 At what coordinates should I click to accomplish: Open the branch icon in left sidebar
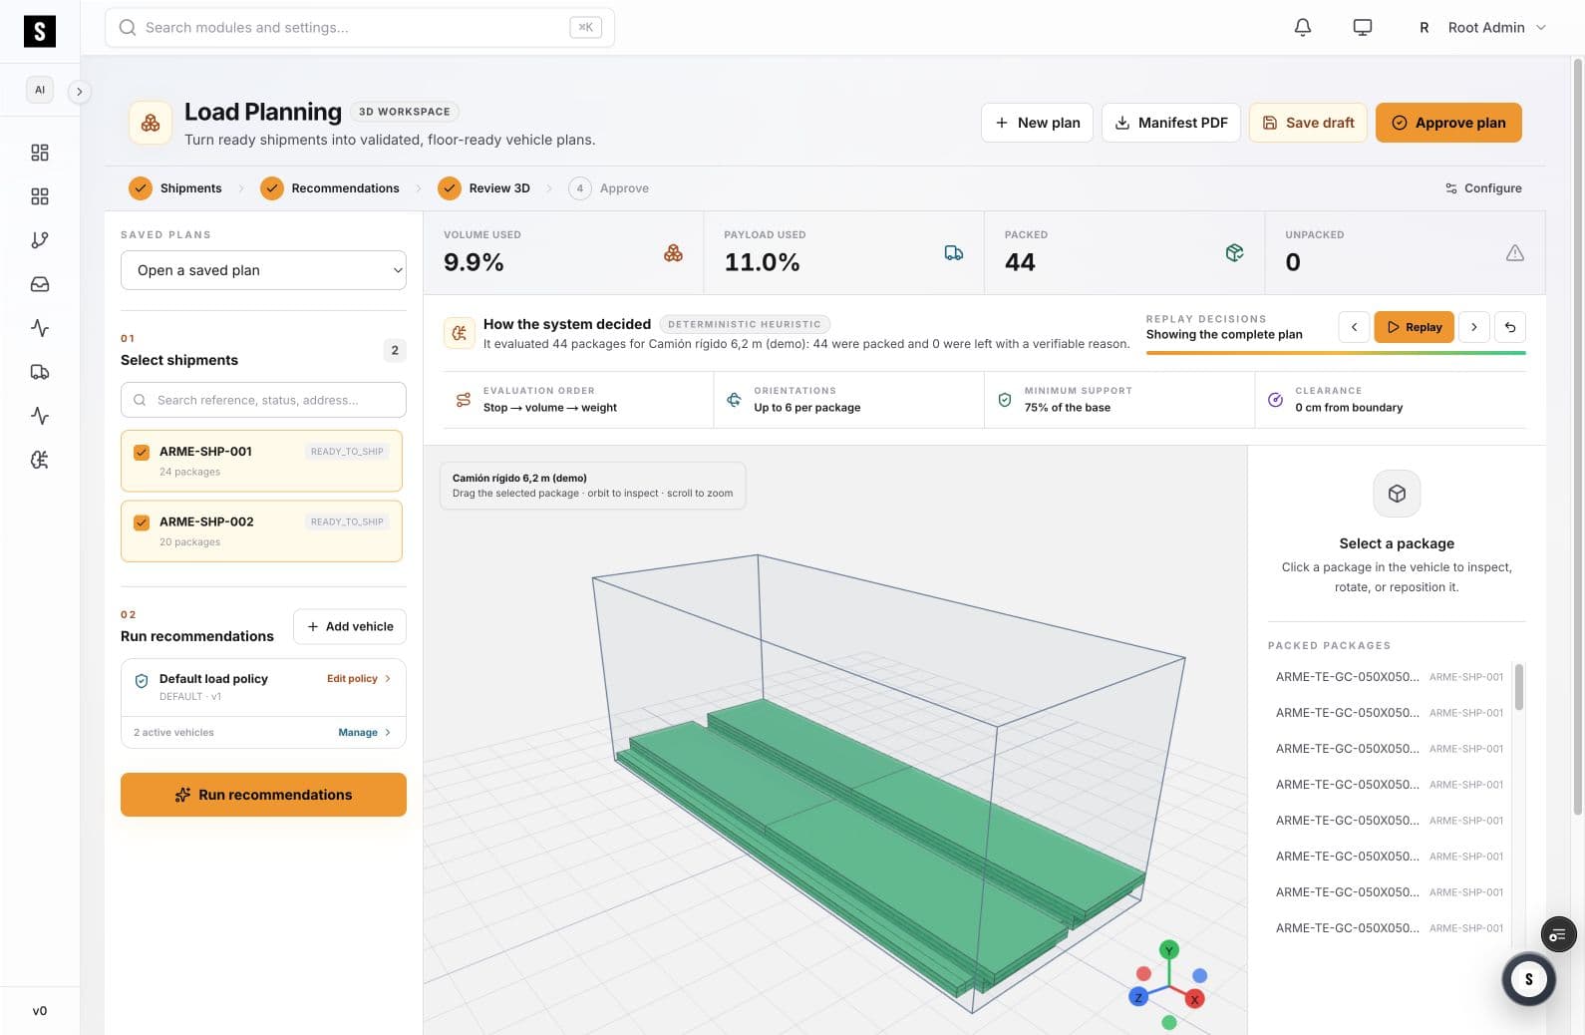coord(40,240)
